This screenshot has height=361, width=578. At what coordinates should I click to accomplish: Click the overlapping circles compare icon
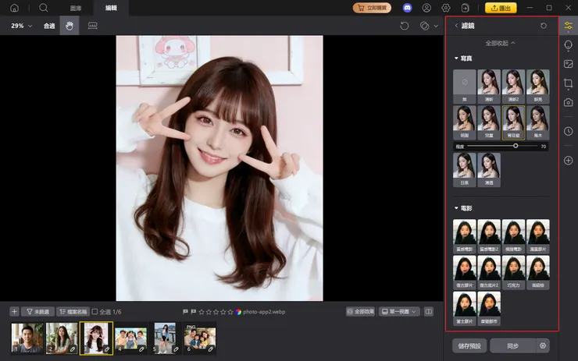point(424,26)
